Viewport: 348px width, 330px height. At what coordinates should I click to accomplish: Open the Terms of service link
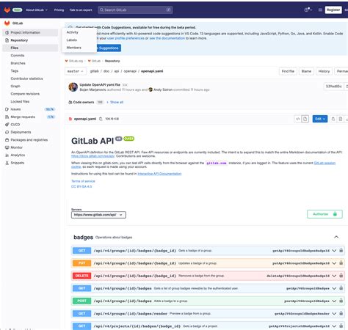pos(83,181)
